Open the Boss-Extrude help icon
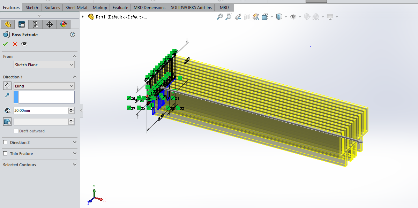 coord(73,34)
